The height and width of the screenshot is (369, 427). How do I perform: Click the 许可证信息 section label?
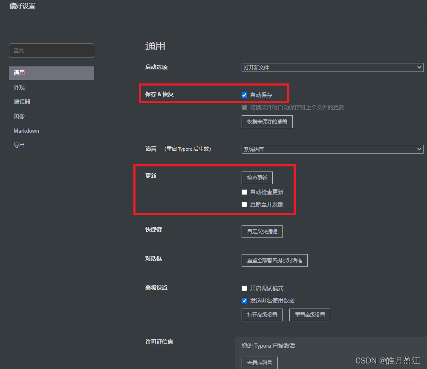[159, 342]
